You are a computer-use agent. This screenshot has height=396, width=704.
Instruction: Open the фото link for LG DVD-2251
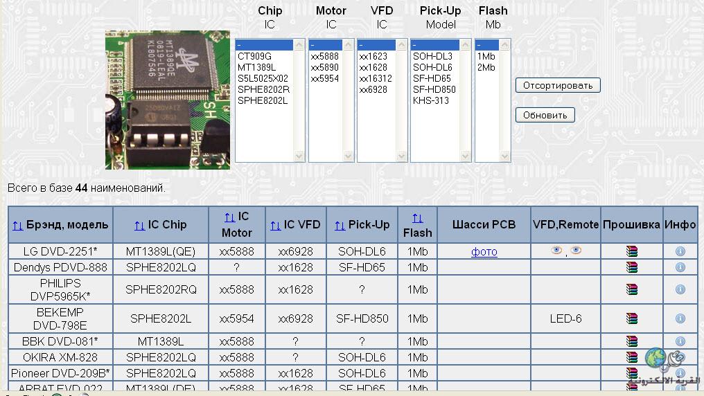[x=484, y=251]
